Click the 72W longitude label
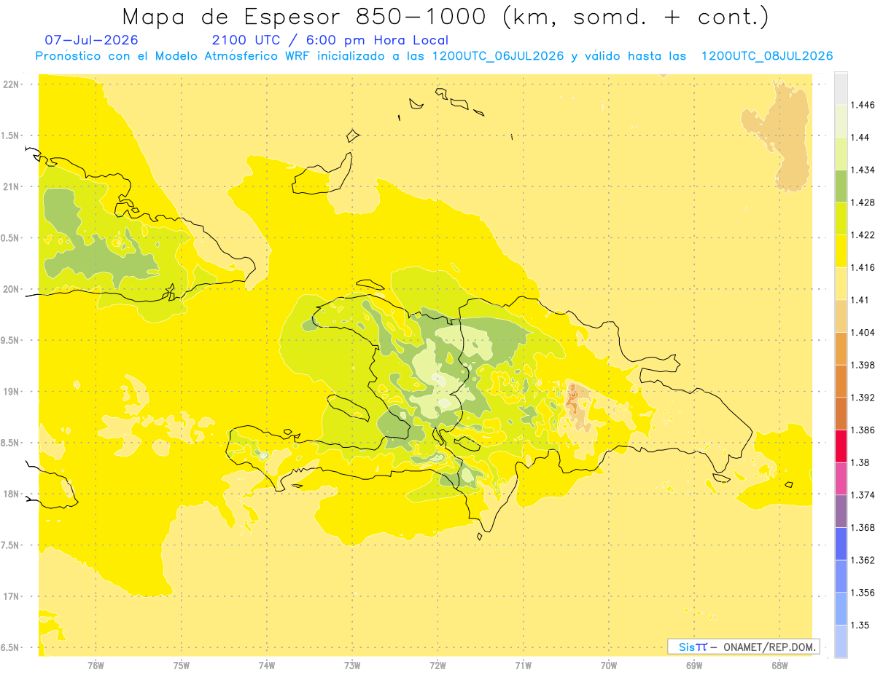 coord(437,665)
